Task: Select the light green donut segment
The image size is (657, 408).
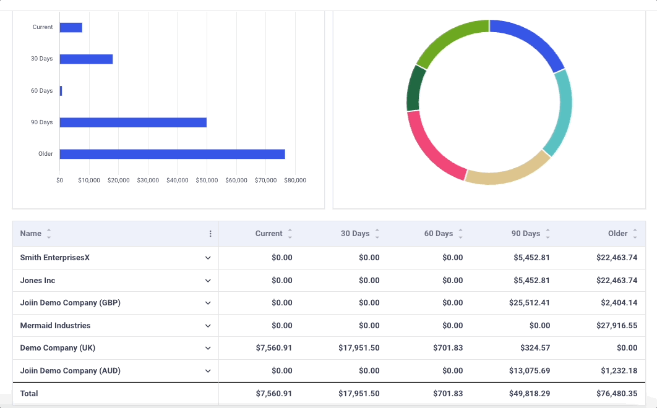Action: (450, 40)
